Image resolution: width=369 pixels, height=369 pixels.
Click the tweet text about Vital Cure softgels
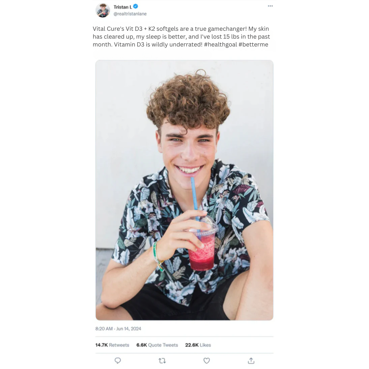coord(181,37)
